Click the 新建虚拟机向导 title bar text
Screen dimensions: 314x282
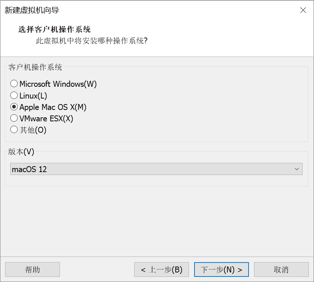[32, 10]
